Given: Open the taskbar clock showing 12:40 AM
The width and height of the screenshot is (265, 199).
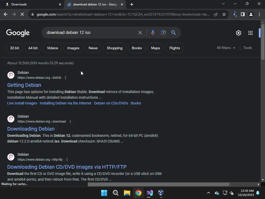Looking at the screenshot, I should click(246, 193).
